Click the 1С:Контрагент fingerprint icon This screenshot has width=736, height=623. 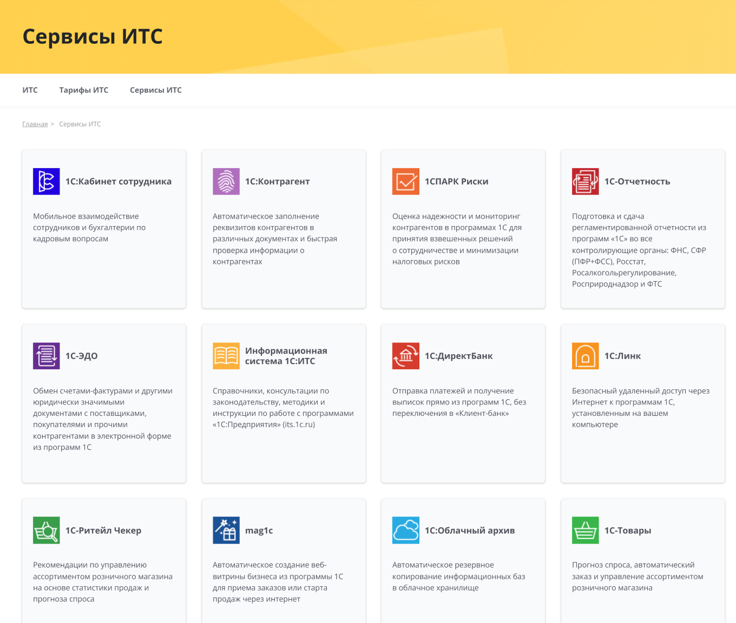coord(226,181)
